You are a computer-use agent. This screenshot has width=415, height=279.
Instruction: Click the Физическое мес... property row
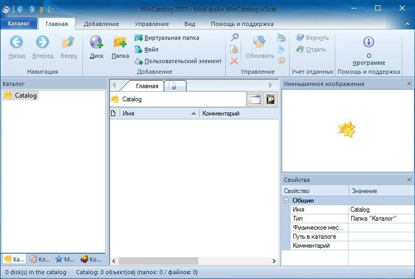352,228
